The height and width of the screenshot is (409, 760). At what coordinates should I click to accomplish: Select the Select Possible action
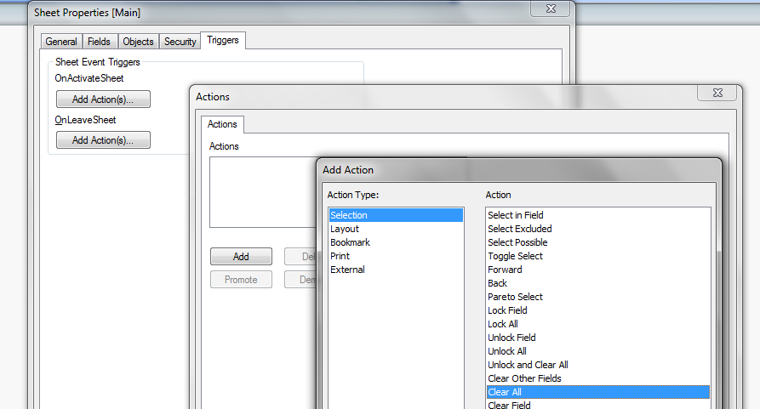tap(598, 242)
